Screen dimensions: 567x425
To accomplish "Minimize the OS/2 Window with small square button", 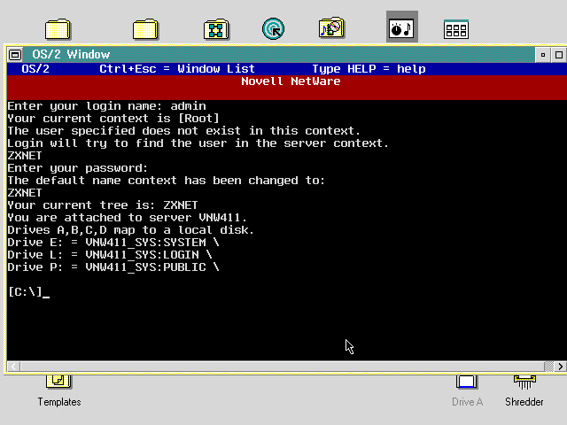I will (543, 55).
